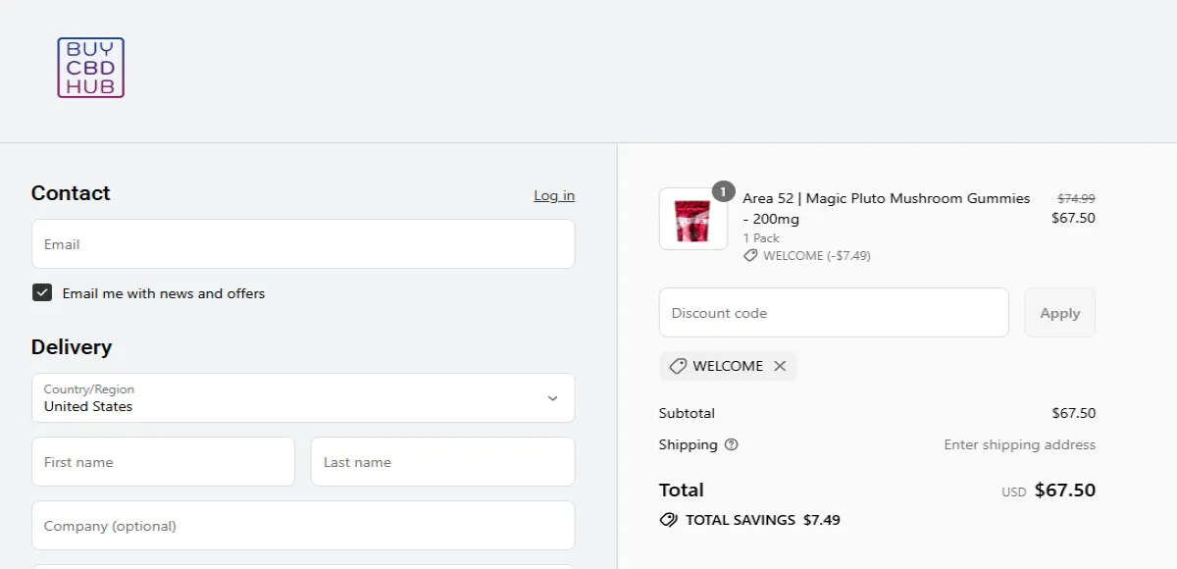Select the First name field
This screenshot has height=569, width=1177.
[163, 461]
